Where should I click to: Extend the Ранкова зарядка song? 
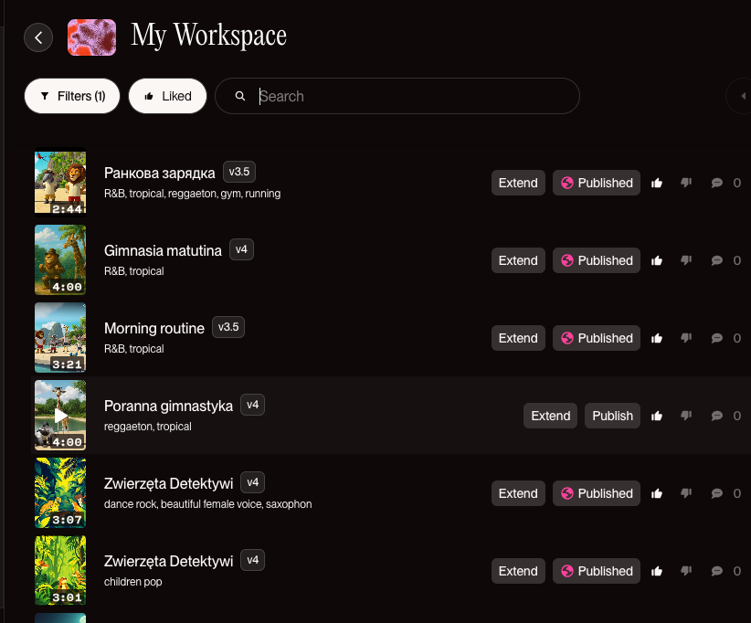pyautogui.click(x=518, y=183)
